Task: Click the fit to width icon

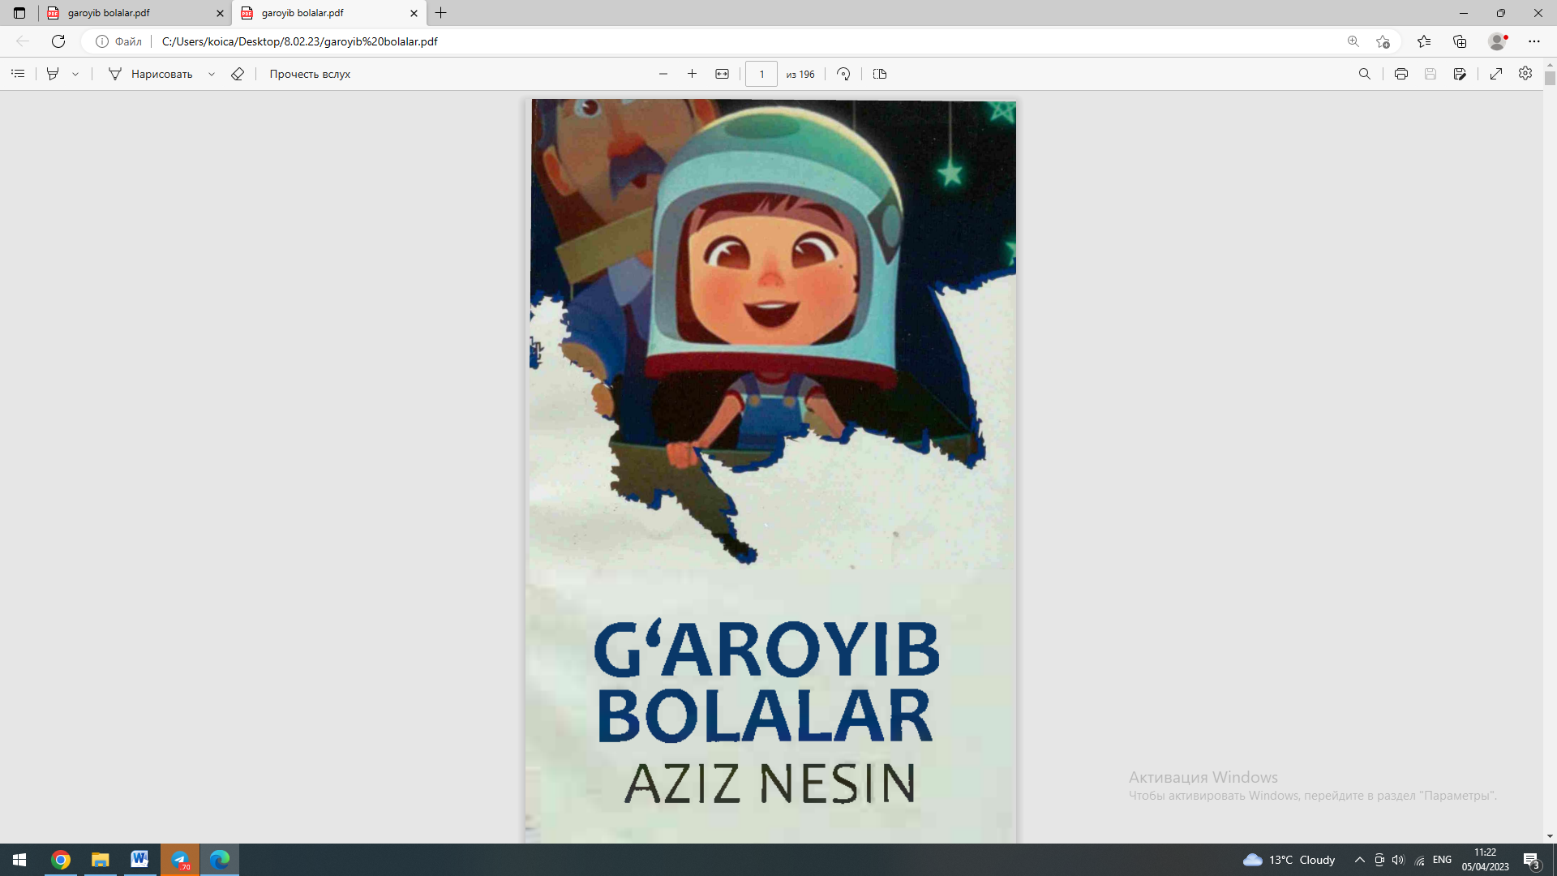Action: click(722, 74)
